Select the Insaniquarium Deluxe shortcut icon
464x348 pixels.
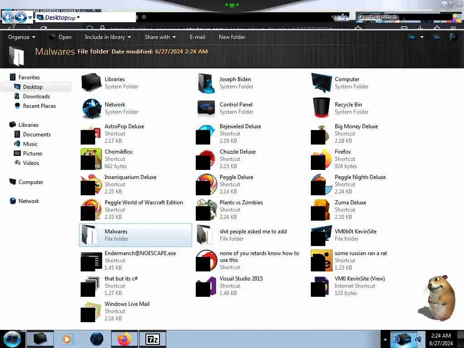pyautogui.click(x=91, y=185)
